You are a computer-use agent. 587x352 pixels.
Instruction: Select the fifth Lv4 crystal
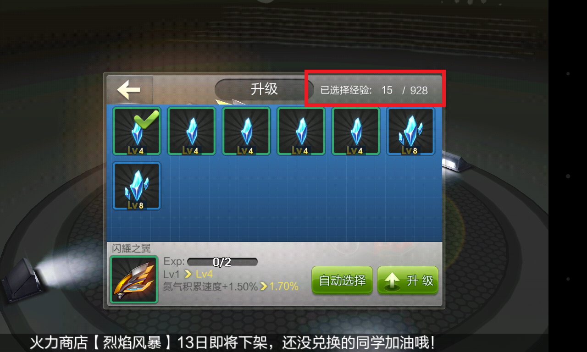coord(356,131)
